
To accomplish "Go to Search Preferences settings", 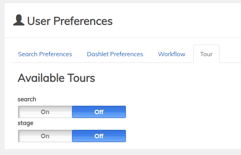I will pyautogui.click(x=45, y=54).
